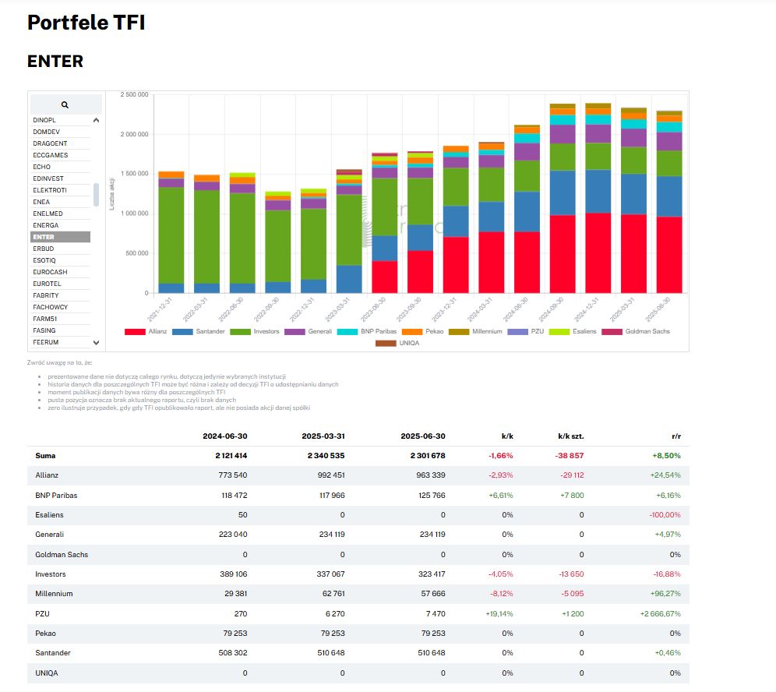This screenshot has width=776, height=692.
Task: Click the Portfele TFI page heading
Action: coord(86,23)
